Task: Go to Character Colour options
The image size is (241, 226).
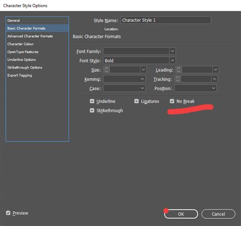Action: pyautogui.click(x=37, y=44)
